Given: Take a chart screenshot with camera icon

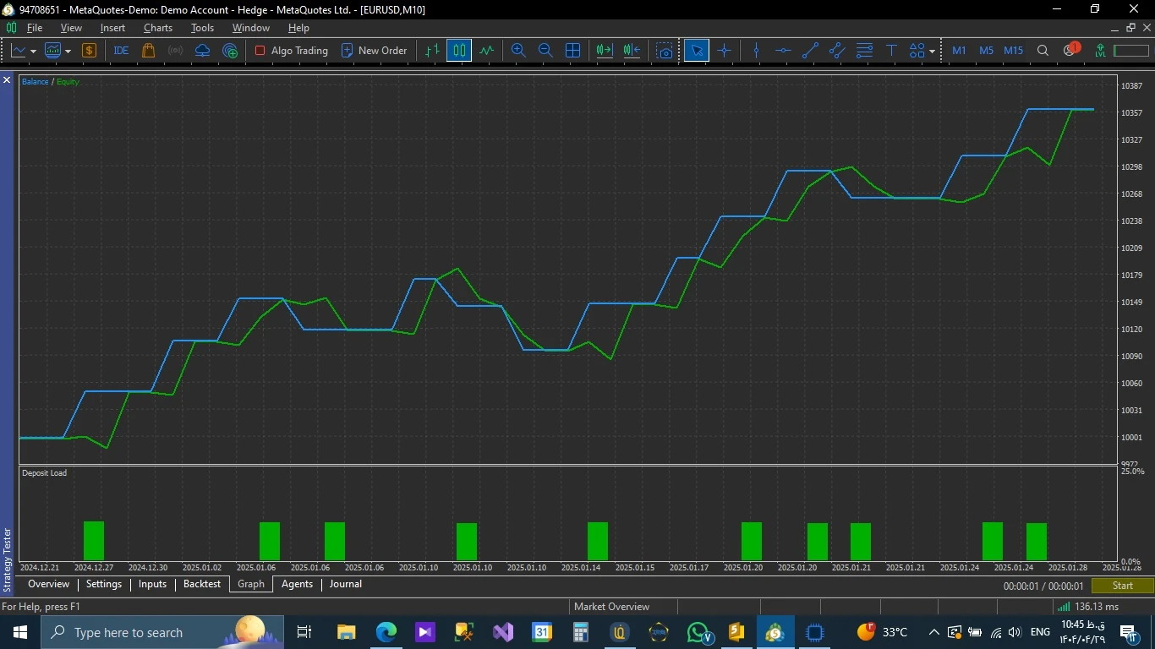Looking at the screenshot, I should (x=665, y=51).
